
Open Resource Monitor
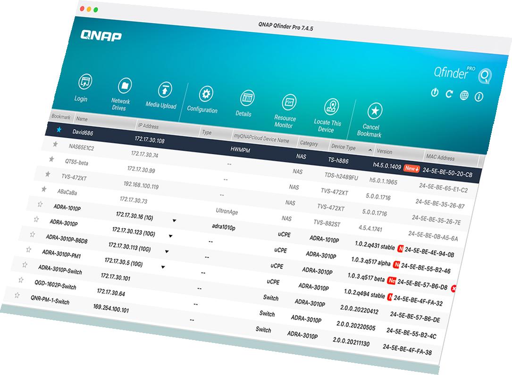(286, 110)
